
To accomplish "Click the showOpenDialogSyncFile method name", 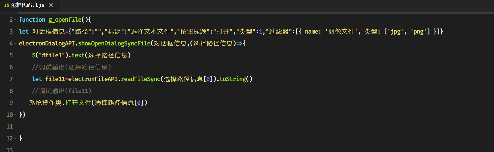I will pos(115,43).
